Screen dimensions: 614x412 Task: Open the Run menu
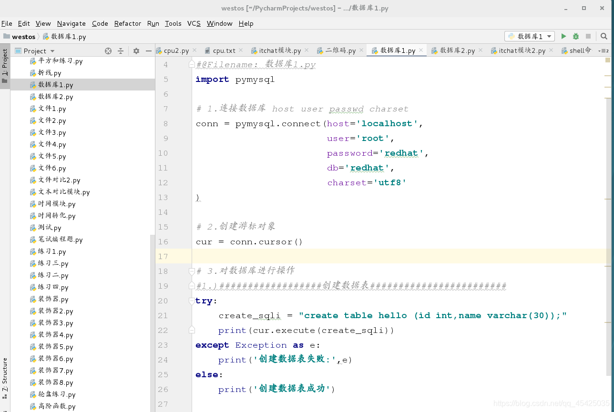[153, 23]
